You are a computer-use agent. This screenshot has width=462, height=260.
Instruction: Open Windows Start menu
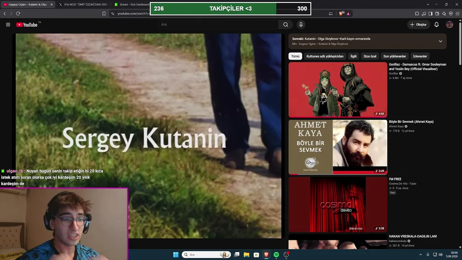(x=176, y=255)
